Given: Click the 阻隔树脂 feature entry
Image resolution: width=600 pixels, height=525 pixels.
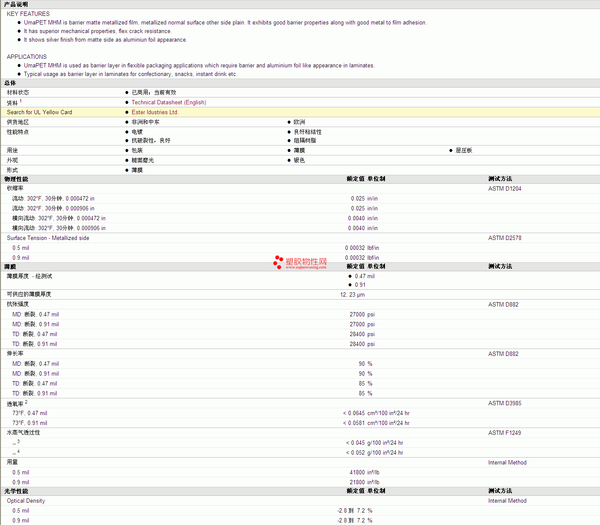Looking at the screenshot, I should (305, 141).
